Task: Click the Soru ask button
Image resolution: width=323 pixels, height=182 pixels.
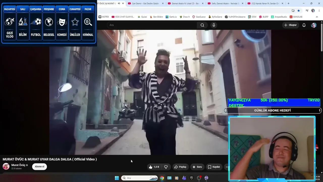Action: click(x=197, y=167)
